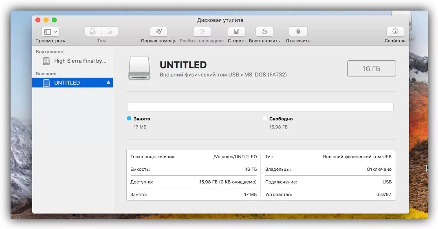Click the Стереть toolbar label
The image size is (438, 229).
237,41
